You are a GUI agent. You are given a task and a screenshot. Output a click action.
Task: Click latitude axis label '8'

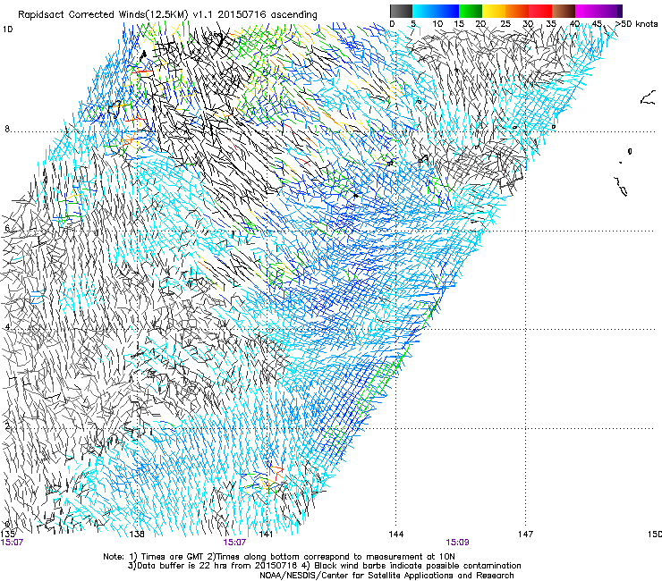tap(7, 129)
